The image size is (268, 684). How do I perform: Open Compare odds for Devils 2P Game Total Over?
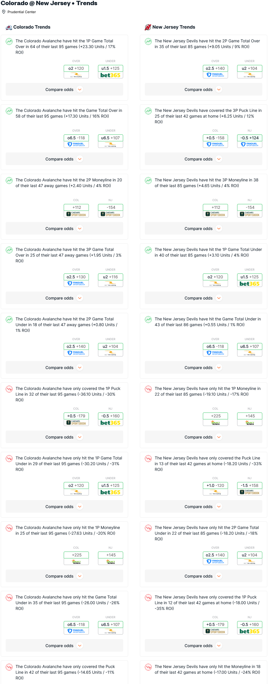point(203,90)
